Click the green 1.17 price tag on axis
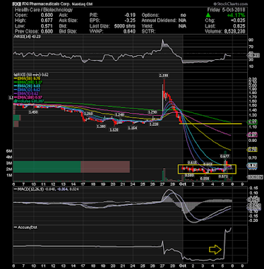Viewport: 264px width, 269px height. click(252, 122)
